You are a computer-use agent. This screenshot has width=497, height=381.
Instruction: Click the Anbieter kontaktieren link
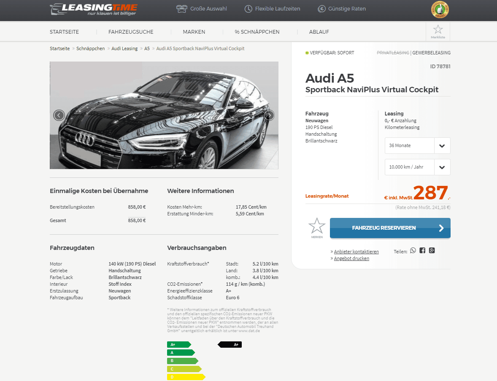(x=356, y=252)
